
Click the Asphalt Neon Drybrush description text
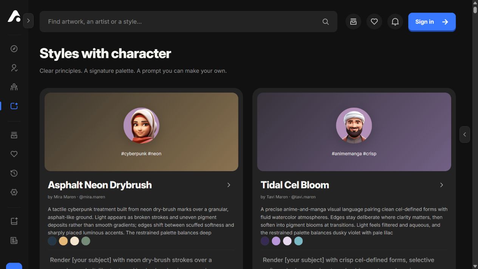click(141, 221)
